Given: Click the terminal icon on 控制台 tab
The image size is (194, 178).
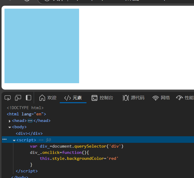Looking at the screenshot, I should [94, 98].
